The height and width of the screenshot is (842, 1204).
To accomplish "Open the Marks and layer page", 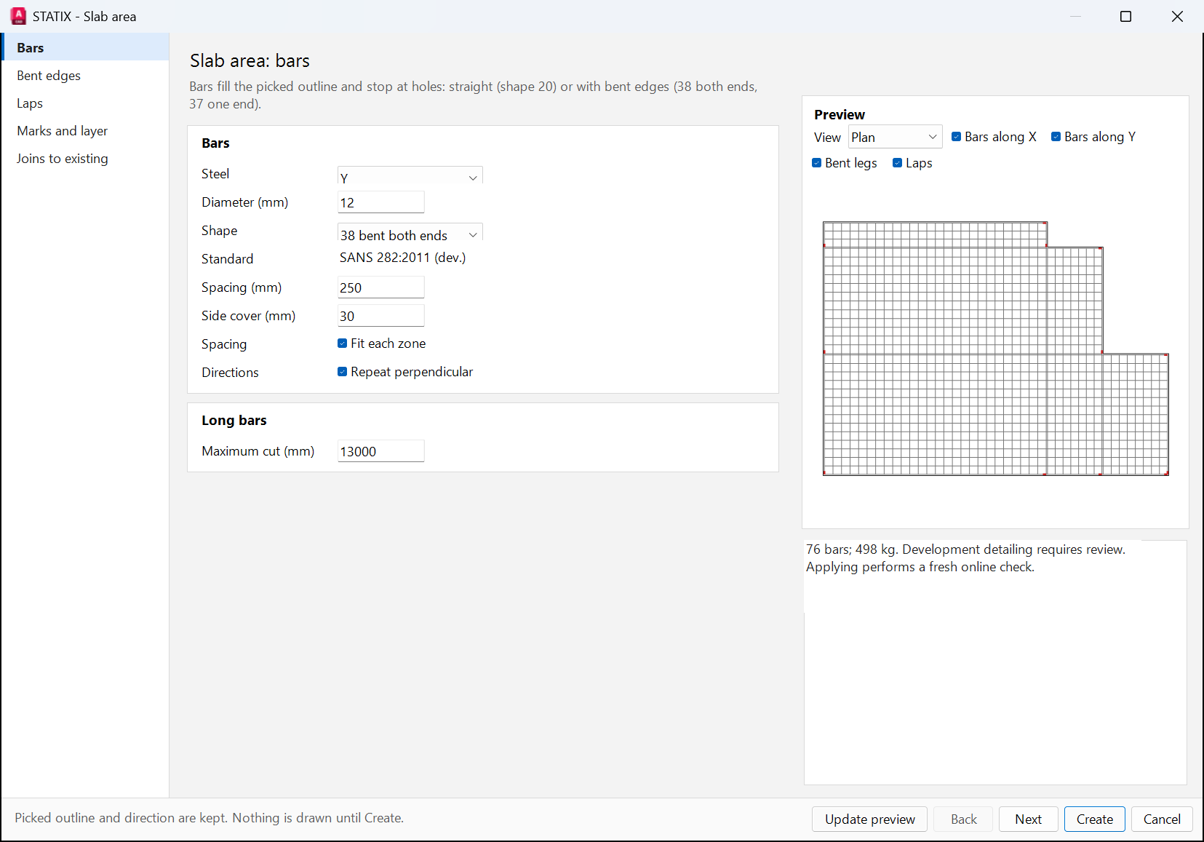I will [85, 130].
